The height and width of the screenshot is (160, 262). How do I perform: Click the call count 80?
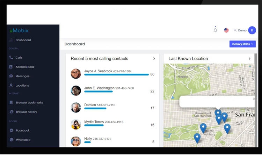(152, 74)
